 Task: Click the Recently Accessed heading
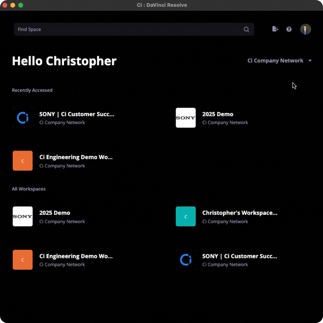[x=32, y=90]
